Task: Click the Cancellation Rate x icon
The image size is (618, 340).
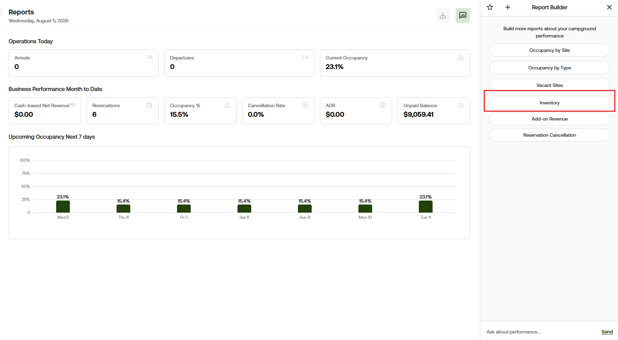Action: point(305,105)
